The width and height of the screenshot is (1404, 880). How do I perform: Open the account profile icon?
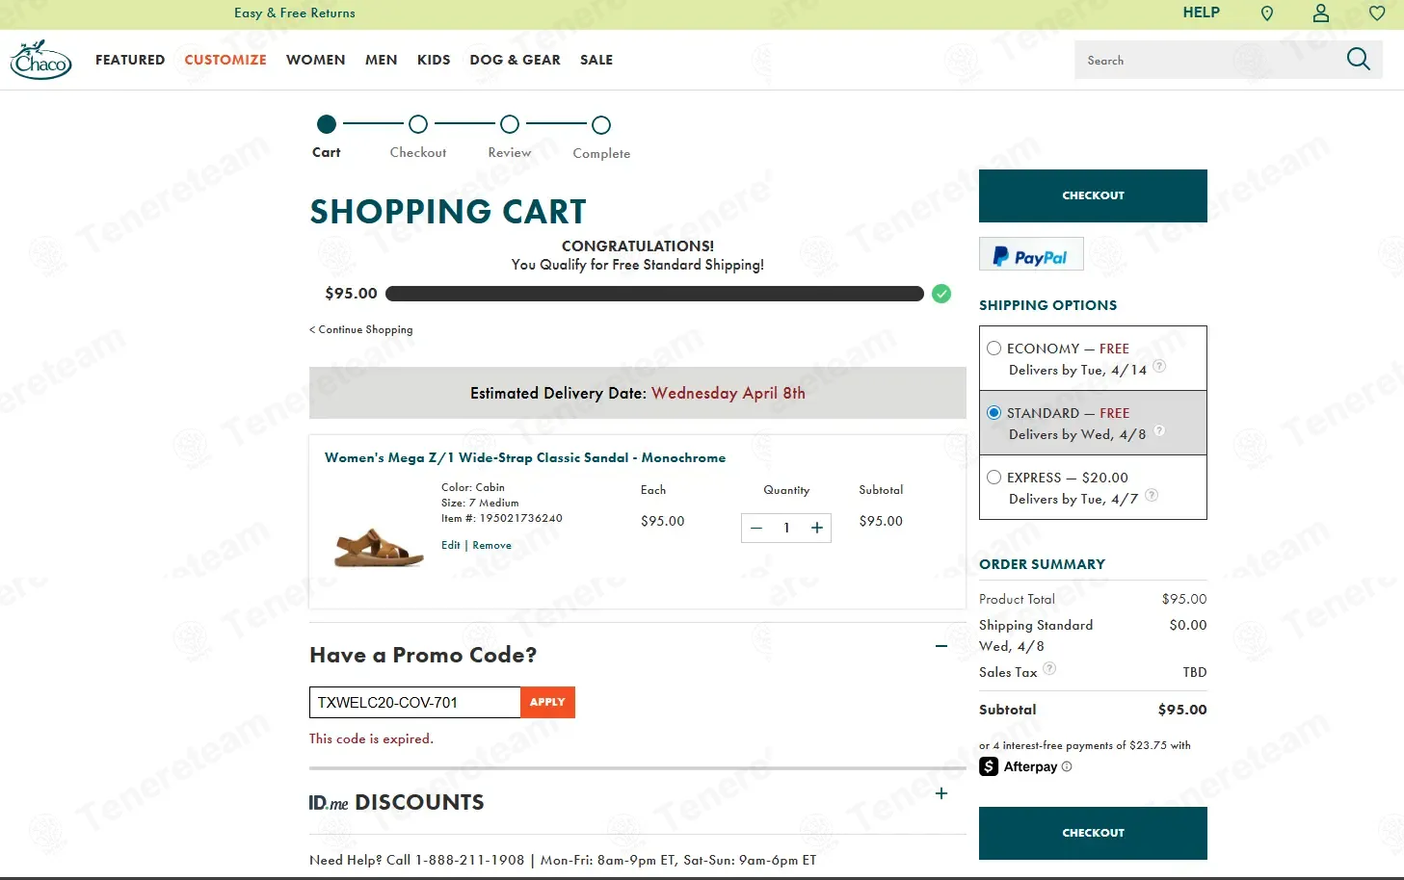point(1321,13)
